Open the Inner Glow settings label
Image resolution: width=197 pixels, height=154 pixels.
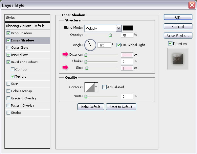[19, 55]
